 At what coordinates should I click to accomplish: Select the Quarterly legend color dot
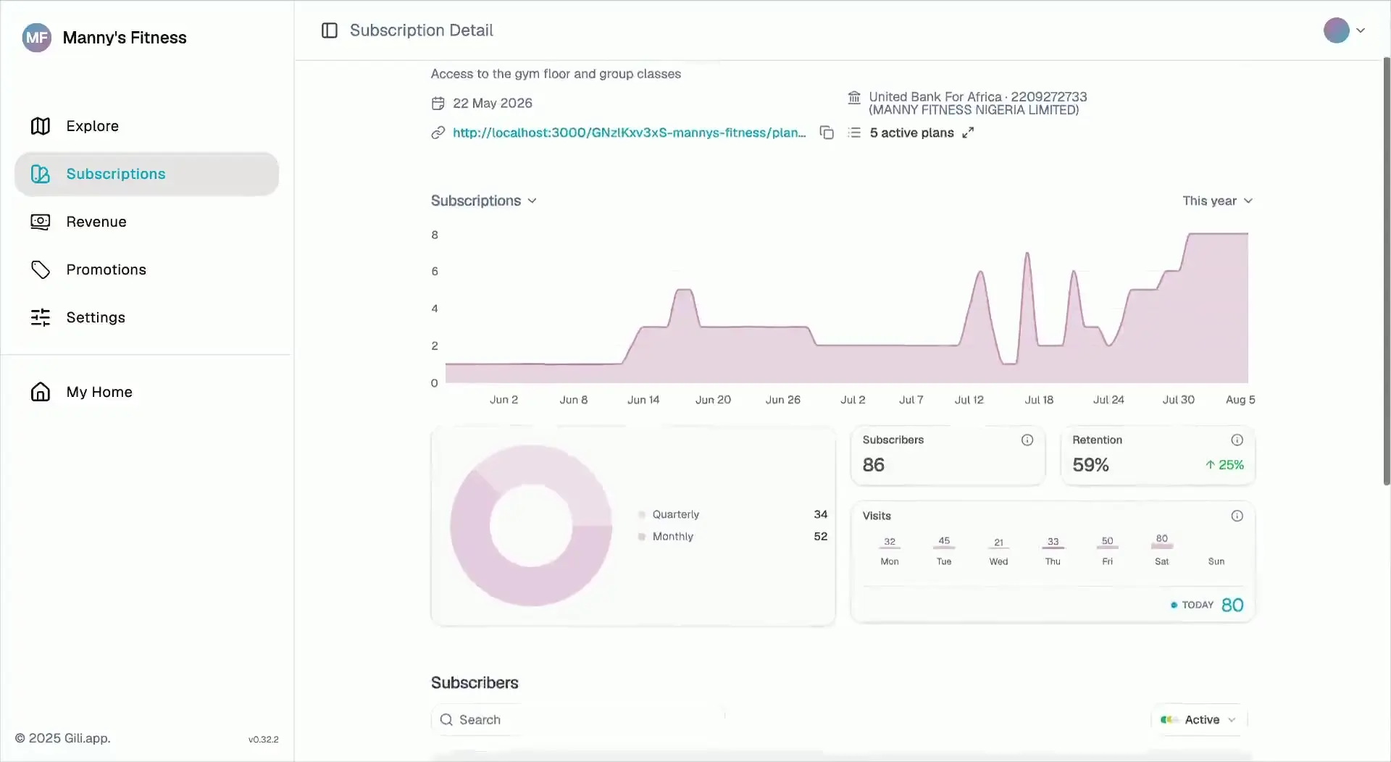click(642, 515)
